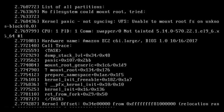Click 'ret_from_fork+0x29/0x50' trace entry
This screenshot has height=112, width=224.
pyautogui.click(x=76, y=94)
